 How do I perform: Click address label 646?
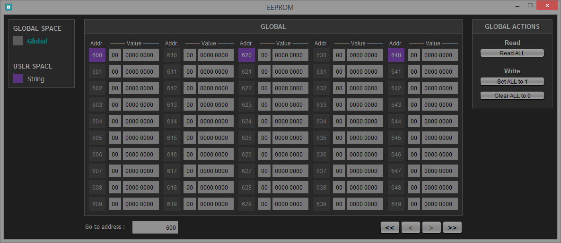click(x=396, y=155)
